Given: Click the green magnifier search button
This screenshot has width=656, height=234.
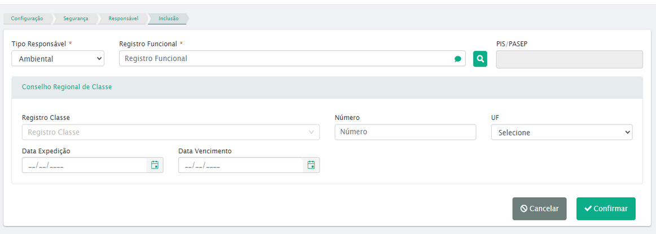Looking at the screenshot, I should [x=480, y=59].
